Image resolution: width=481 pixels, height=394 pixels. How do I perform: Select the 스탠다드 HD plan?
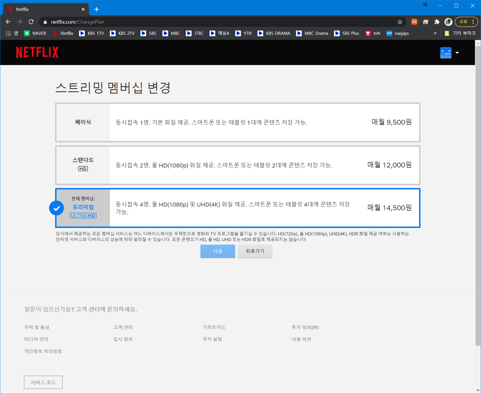tap(238, 165)
